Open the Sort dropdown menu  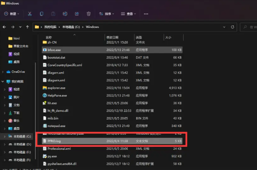point(106,14)
